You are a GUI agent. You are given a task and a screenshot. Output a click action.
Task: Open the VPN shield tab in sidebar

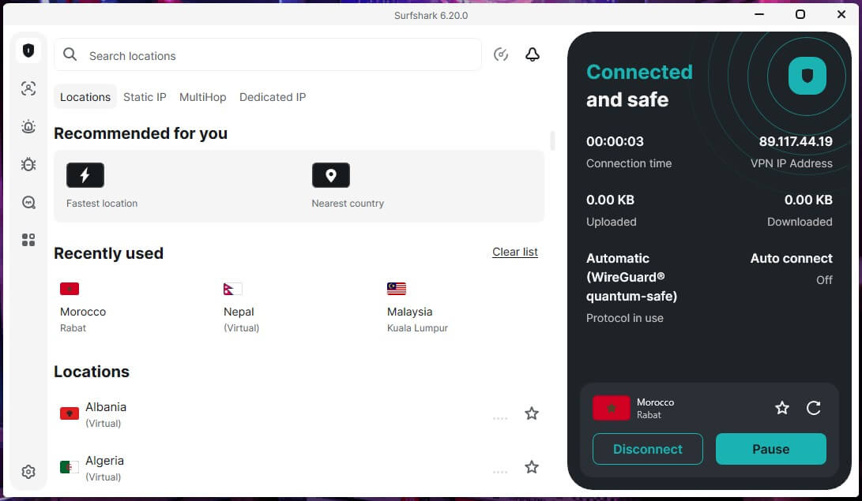pos(28,50)
